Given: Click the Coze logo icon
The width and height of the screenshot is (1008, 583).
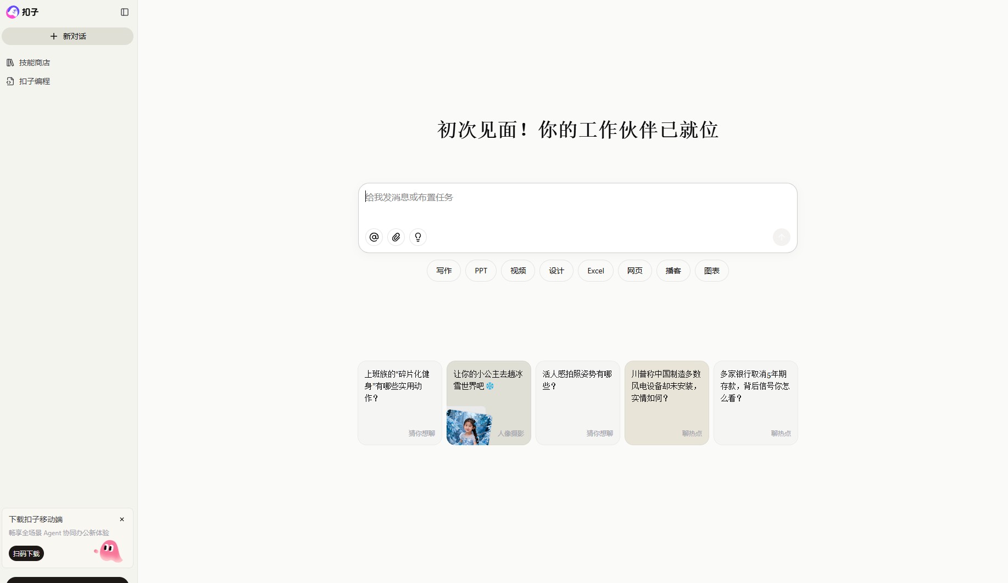Looking at the screenshot, I should click(13, 12).
